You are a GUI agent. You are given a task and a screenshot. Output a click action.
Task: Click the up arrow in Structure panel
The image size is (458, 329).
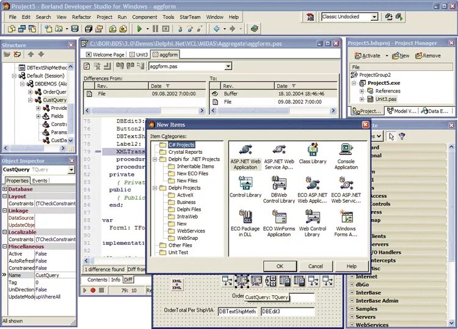[x=31, y=54]
